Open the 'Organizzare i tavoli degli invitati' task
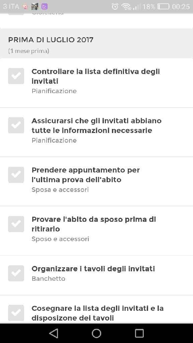This screenshot has width=193, height=343. tap(93, 269)
